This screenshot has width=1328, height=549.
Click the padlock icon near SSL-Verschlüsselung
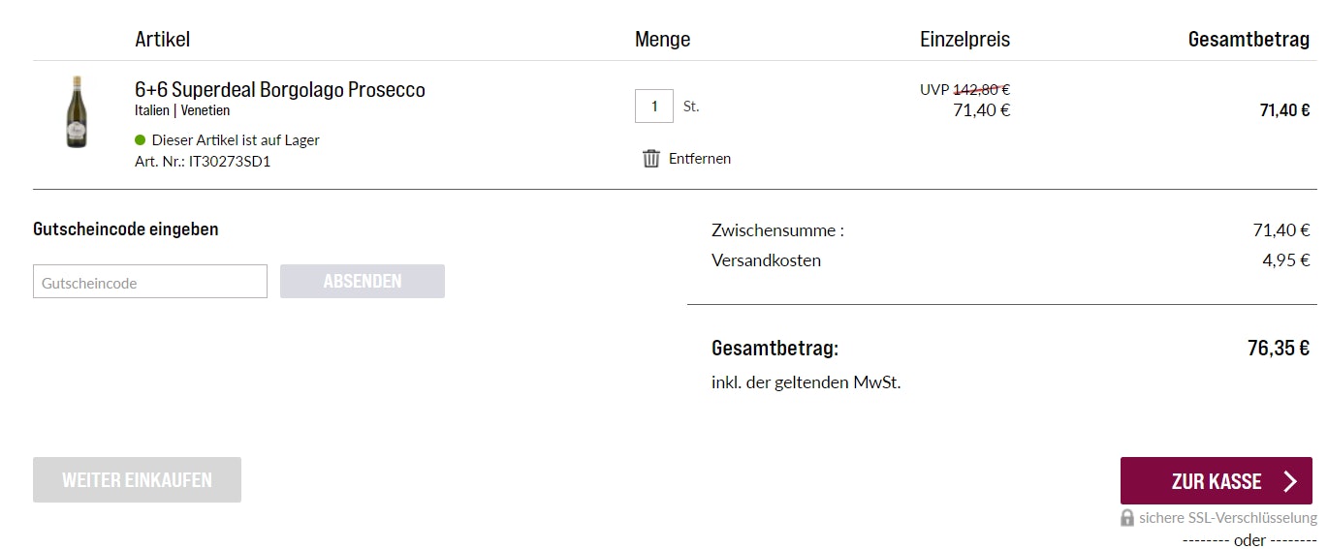tap(1127, 518)
